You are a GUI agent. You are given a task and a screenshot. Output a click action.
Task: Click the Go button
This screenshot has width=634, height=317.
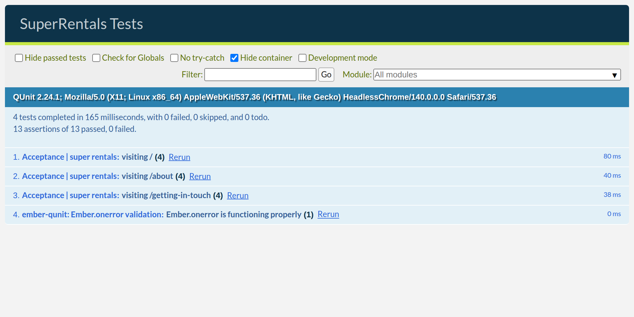point(326,75)
